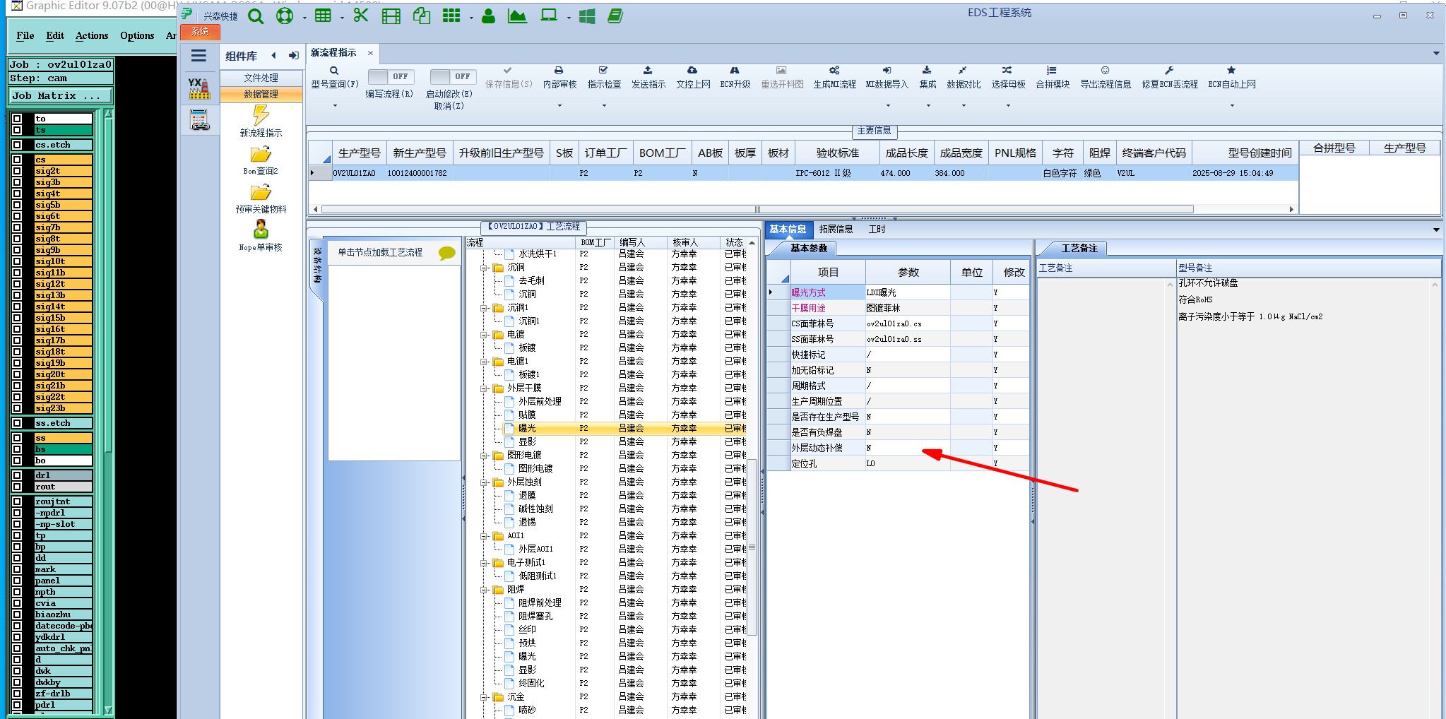Collapse the 阻焊 tree node
Screen dimensions: 1446x719
pos(485,590)
